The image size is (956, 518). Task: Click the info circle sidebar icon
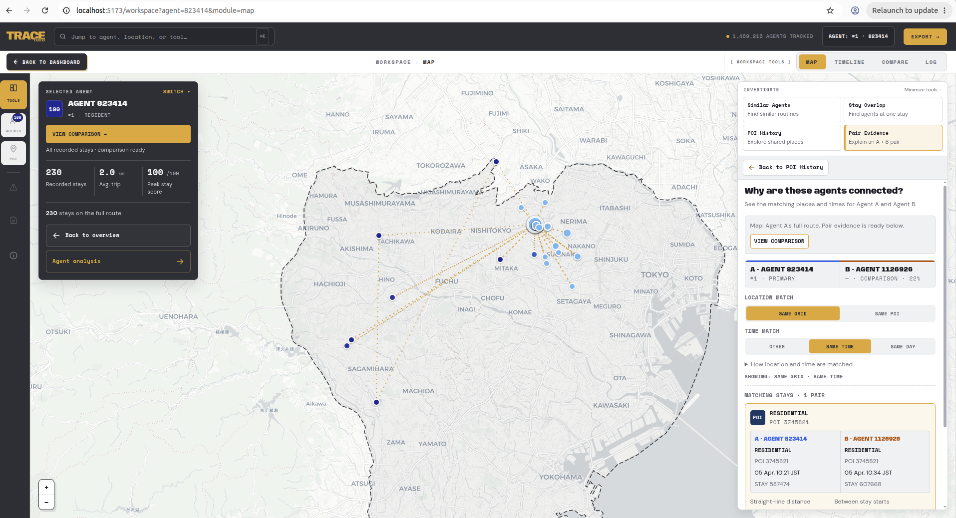coord(13,256)
